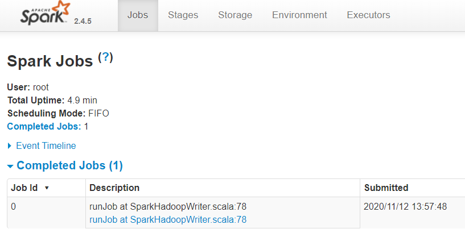Collapse the Completed Jobs (1) section arrow

tap(10, 166)
